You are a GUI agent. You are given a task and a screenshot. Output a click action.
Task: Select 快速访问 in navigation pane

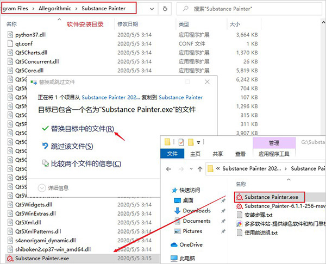pyautogui.click(x=186, y=190)
